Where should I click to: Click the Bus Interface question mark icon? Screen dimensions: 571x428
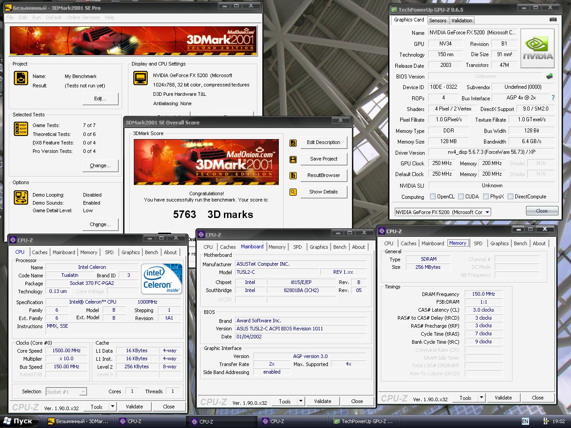tap(553, 98)
